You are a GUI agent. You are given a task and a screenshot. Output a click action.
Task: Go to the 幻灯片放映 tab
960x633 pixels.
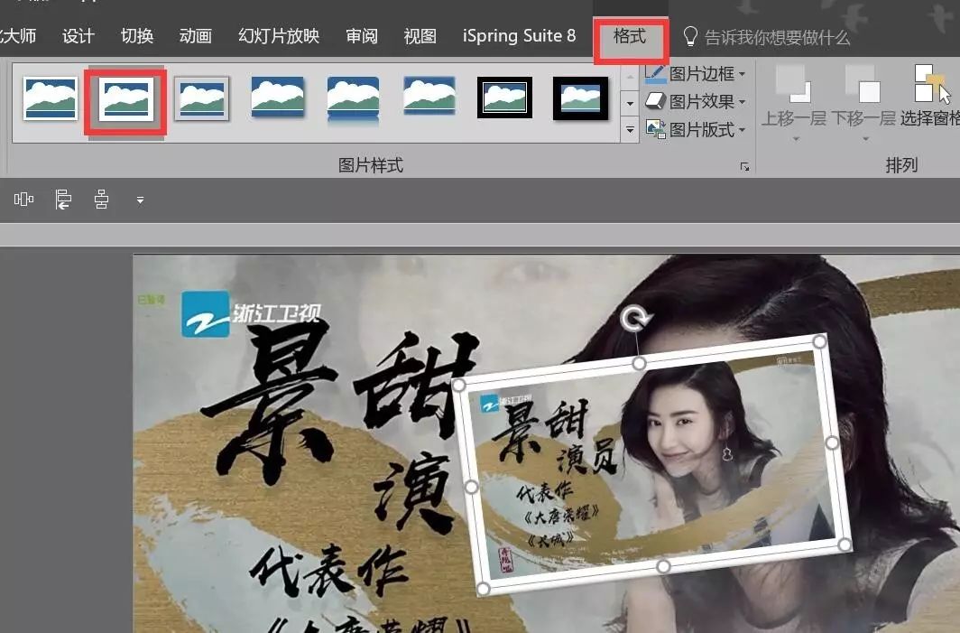pos(279,36)
